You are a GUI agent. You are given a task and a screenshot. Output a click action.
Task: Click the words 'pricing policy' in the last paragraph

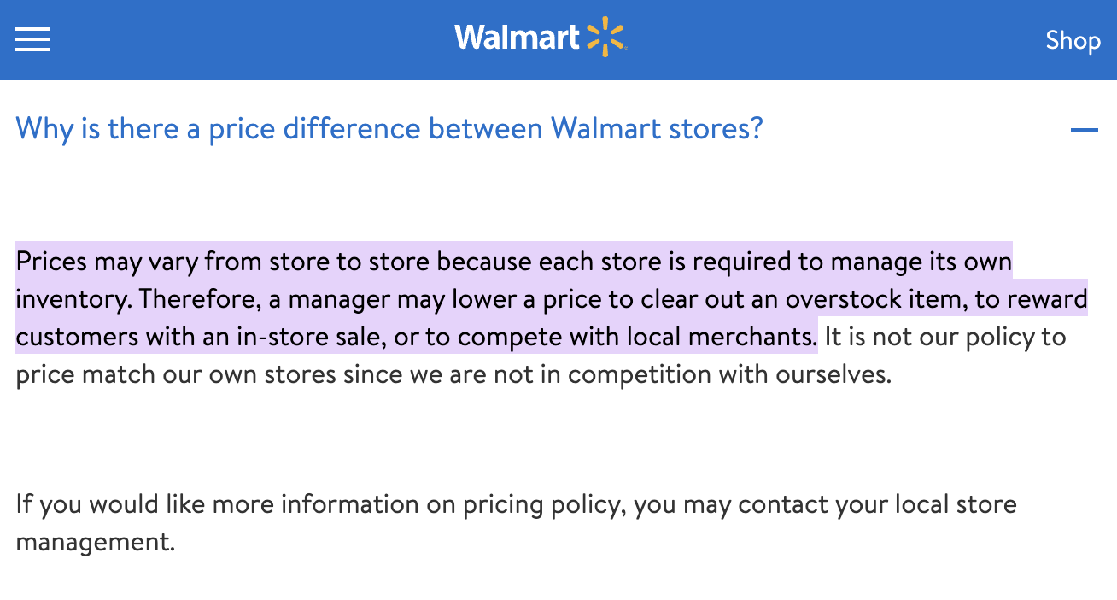click(x=543, y=503)
